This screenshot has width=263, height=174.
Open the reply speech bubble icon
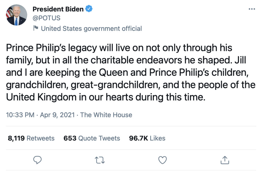(x=37, y=160)
